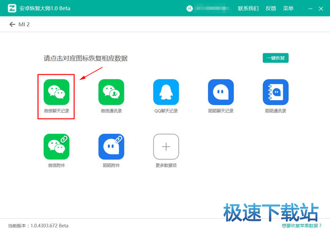Click the user account avatar icon
Screen dimensions: 330x233
189,8
